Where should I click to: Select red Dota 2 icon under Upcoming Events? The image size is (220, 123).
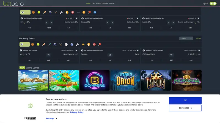[x=94, y=44]
